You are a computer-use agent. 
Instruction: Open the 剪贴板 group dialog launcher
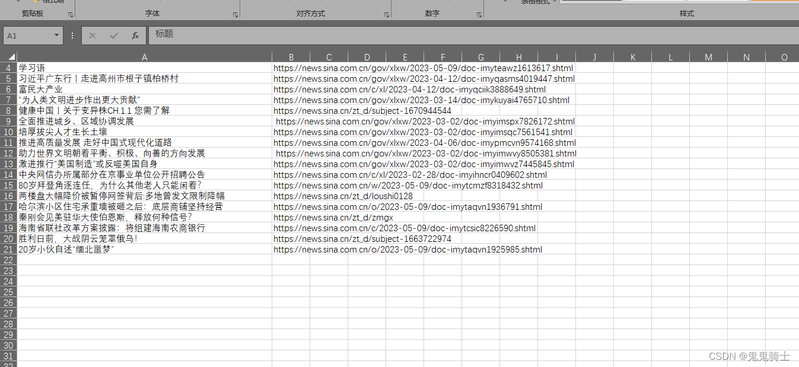click(71, 14)
